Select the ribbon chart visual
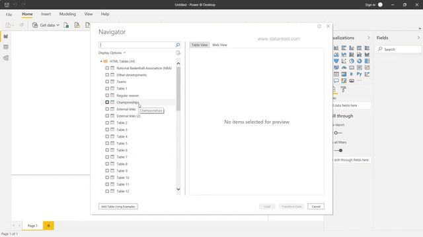The height and width of the screenshot is (237, 423). pos(367,55)
